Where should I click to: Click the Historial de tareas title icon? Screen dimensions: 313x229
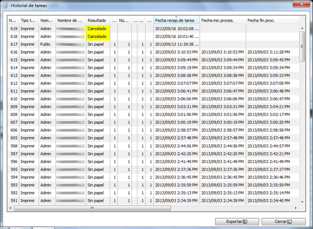point(5,5)
